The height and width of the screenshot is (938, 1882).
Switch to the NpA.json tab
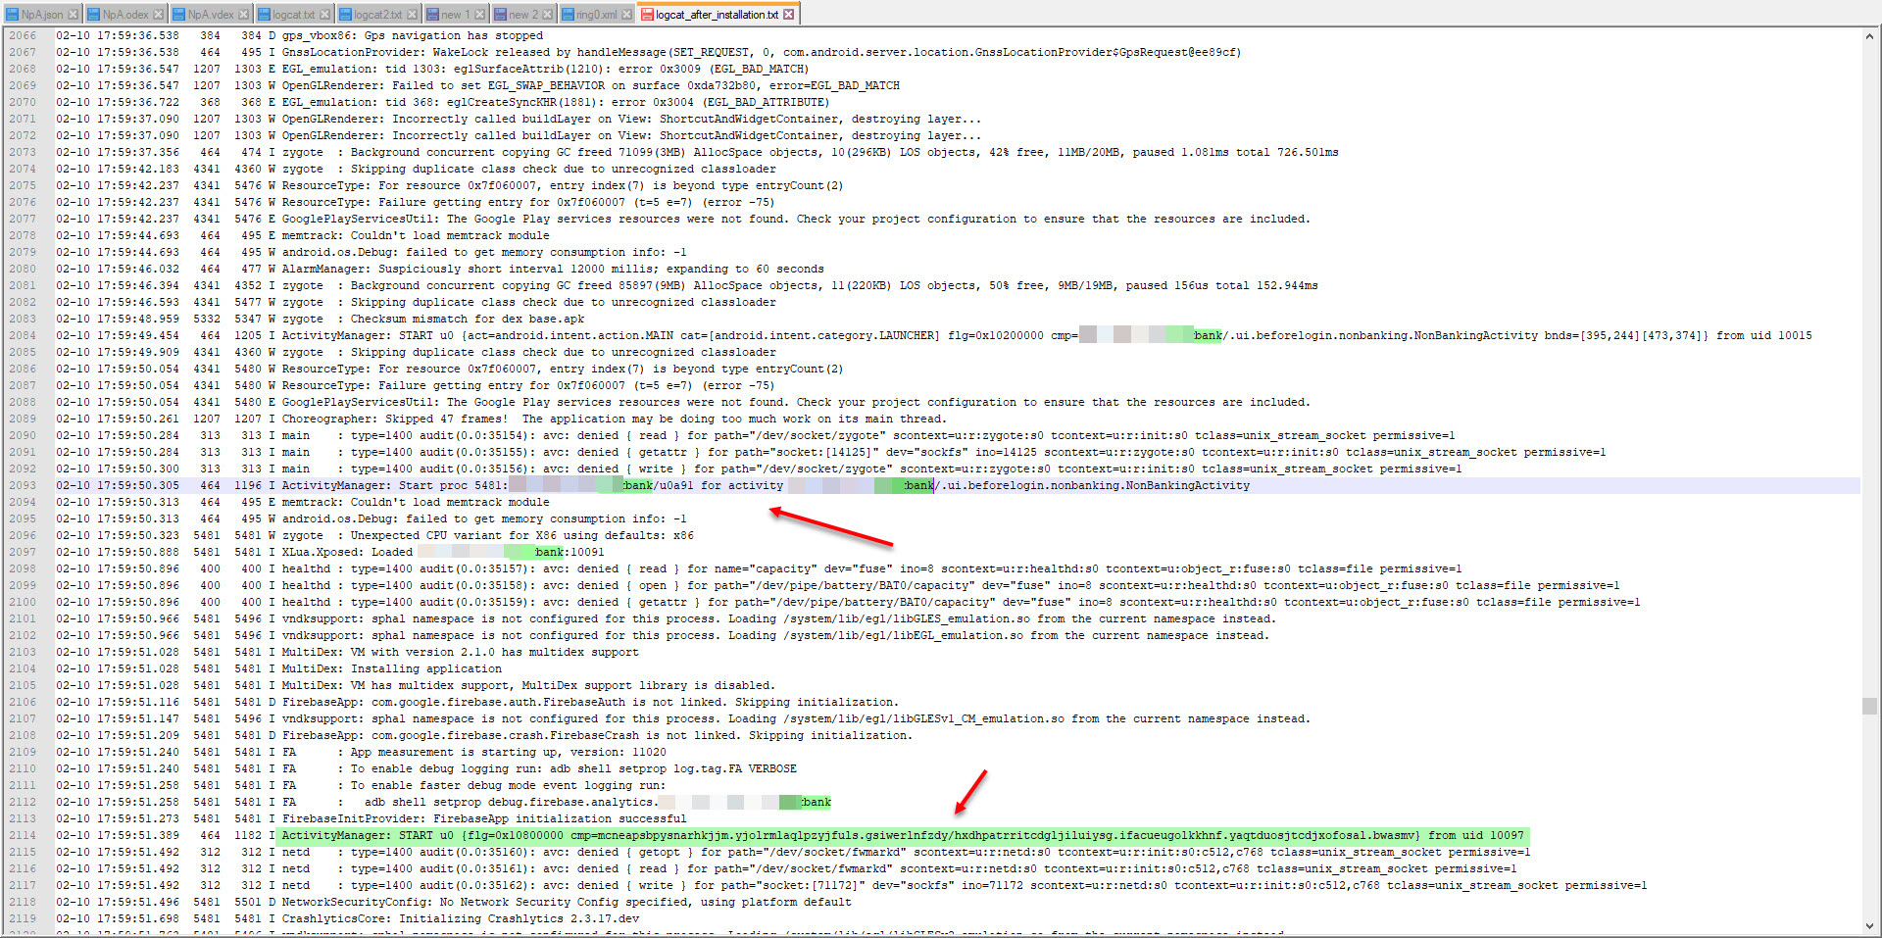[42, 15]
